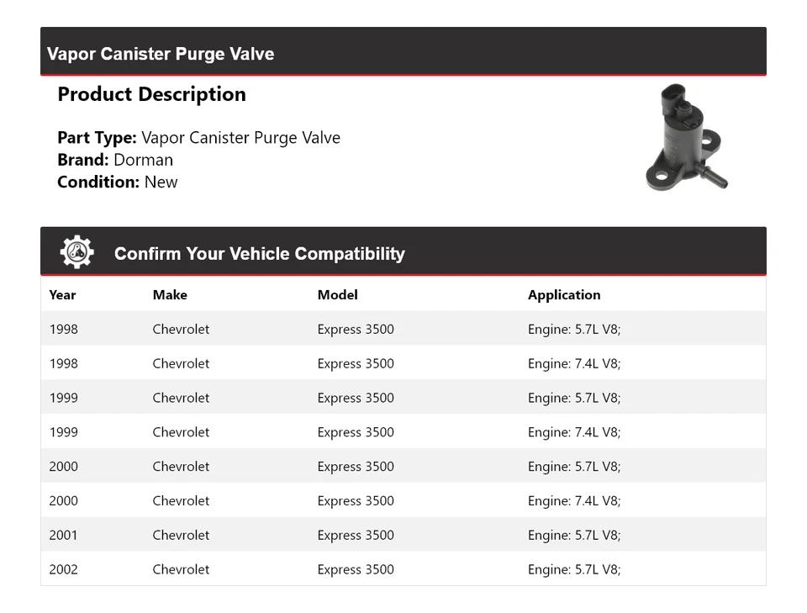Click Engine: 7.4L V8 in the 2000 row
Image resolution: width=807 pixels, height=613 pixels.
[x=573, y=500]
